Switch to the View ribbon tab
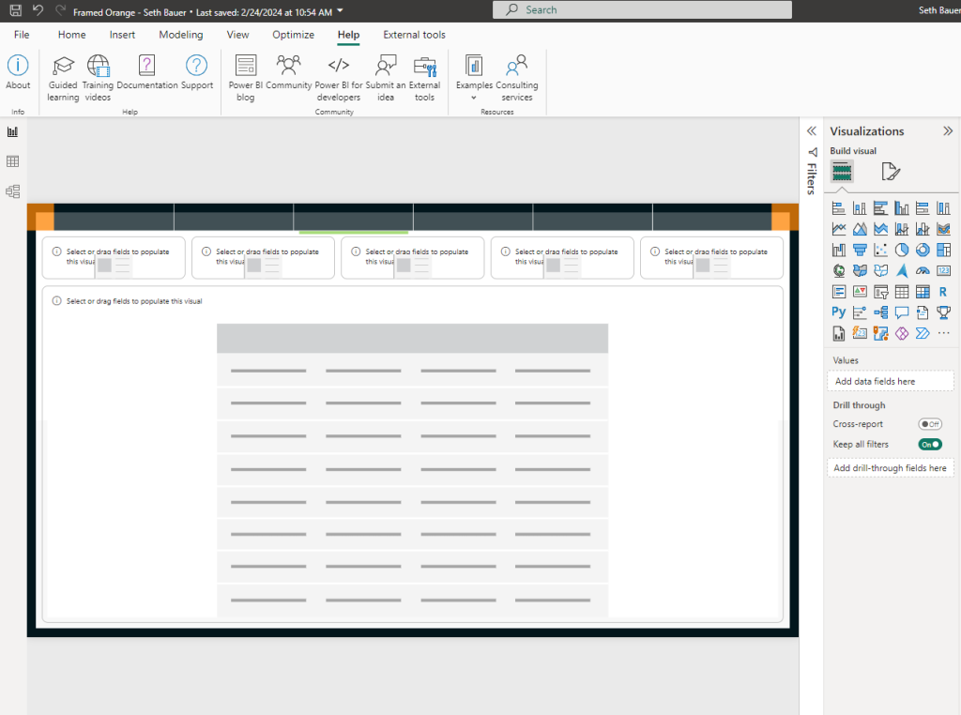Screen dimensions: 961x715 237,35
